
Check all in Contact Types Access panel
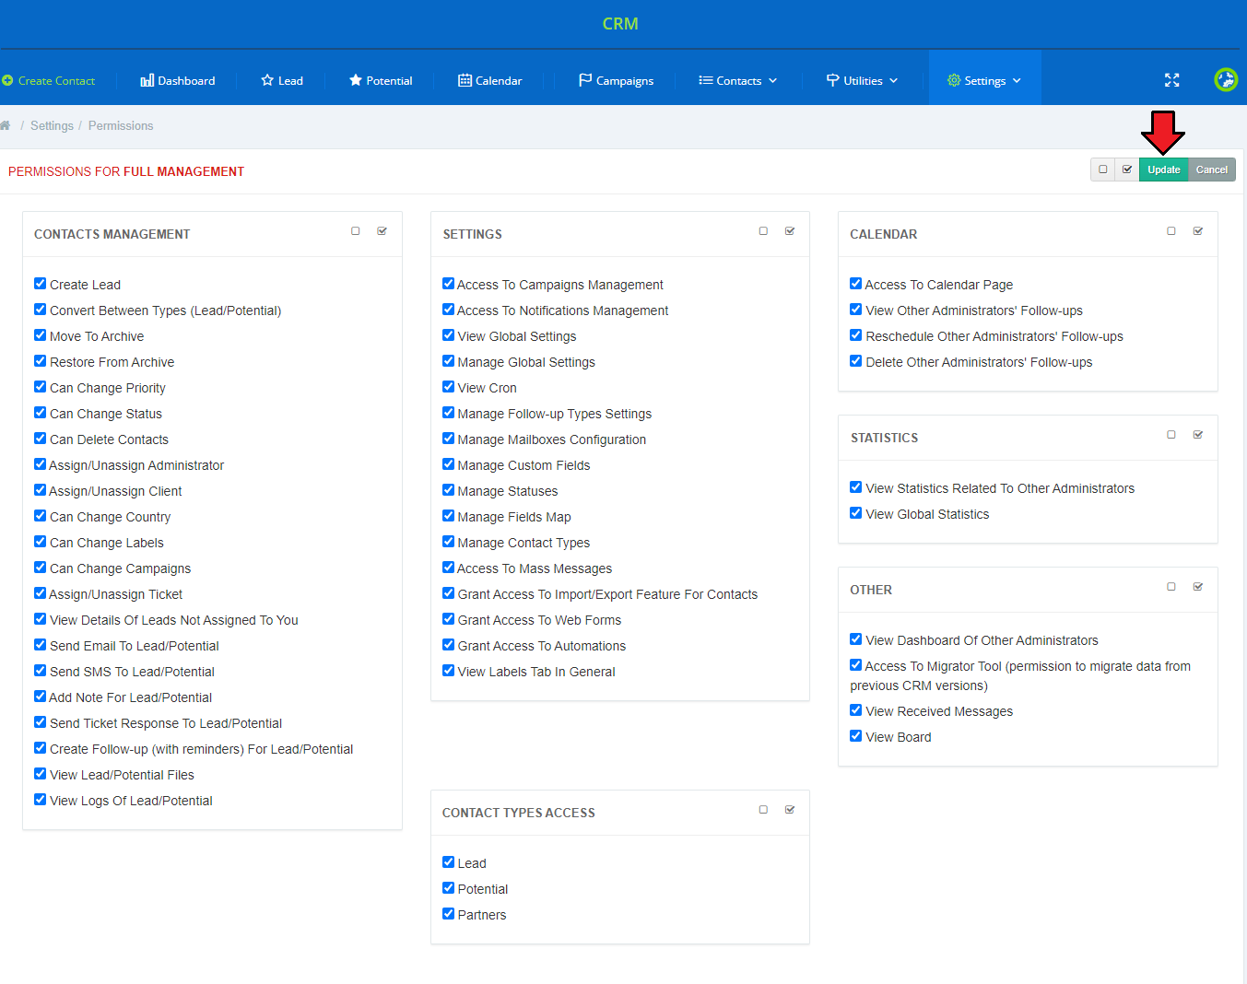tap(790, 810)
